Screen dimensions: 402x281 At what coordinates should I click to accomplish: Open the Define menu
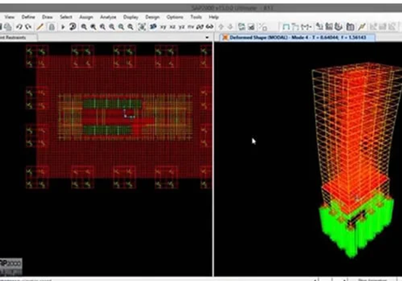[28, 17]
